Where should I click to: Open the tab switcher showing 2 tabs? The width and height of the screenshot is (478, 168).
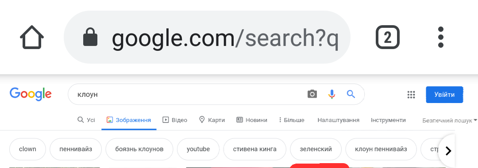(x=387, y=38)
